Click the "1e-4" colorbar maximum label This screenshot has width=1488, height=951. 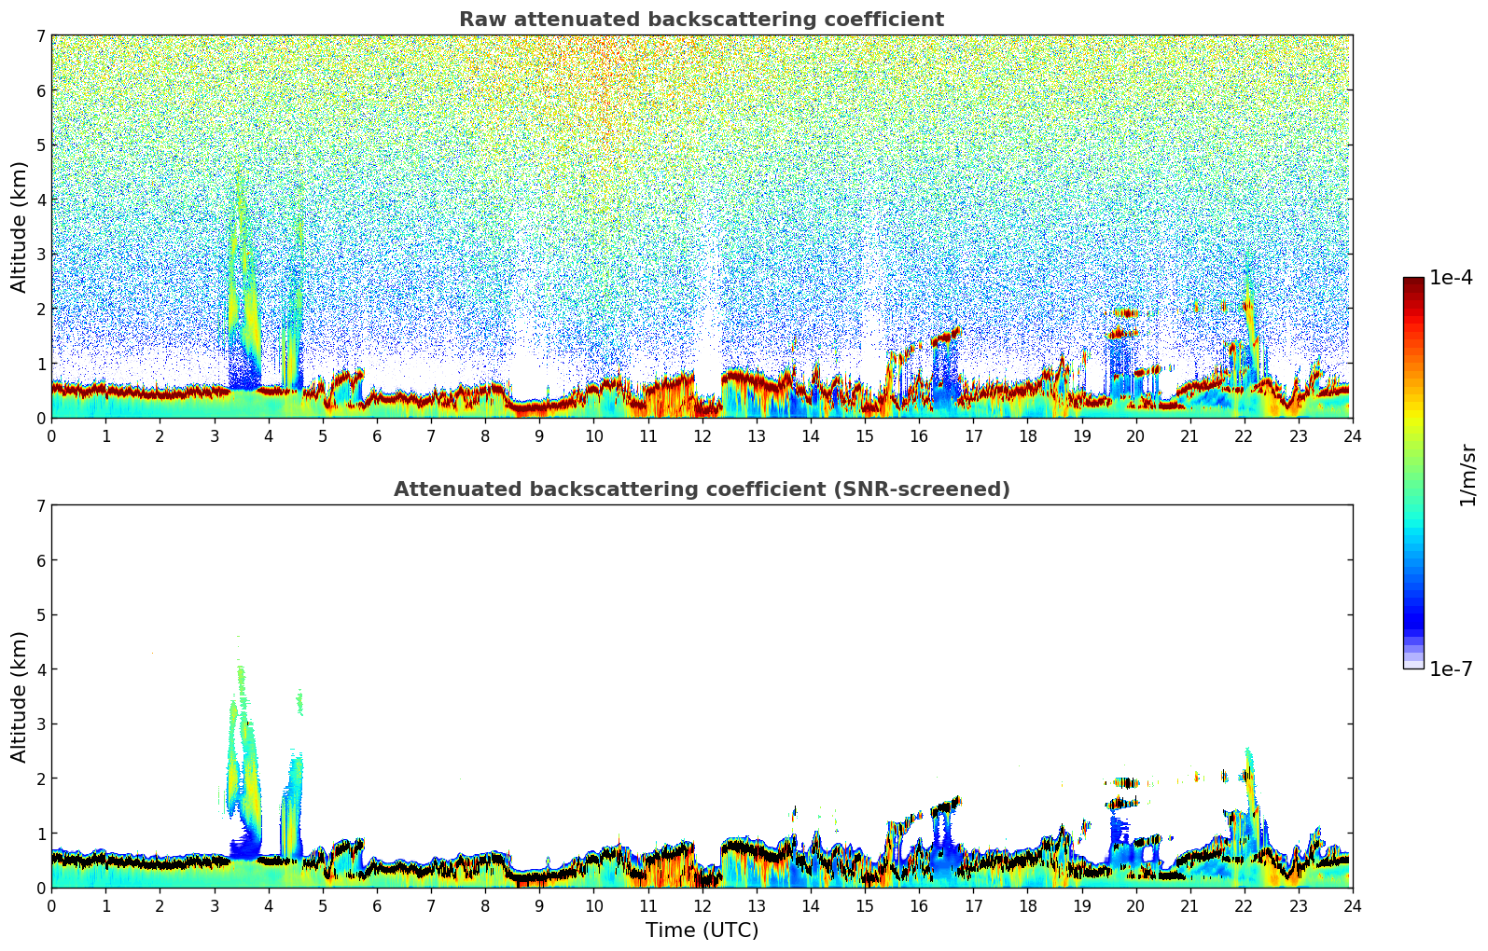(x=1452, y=278)
